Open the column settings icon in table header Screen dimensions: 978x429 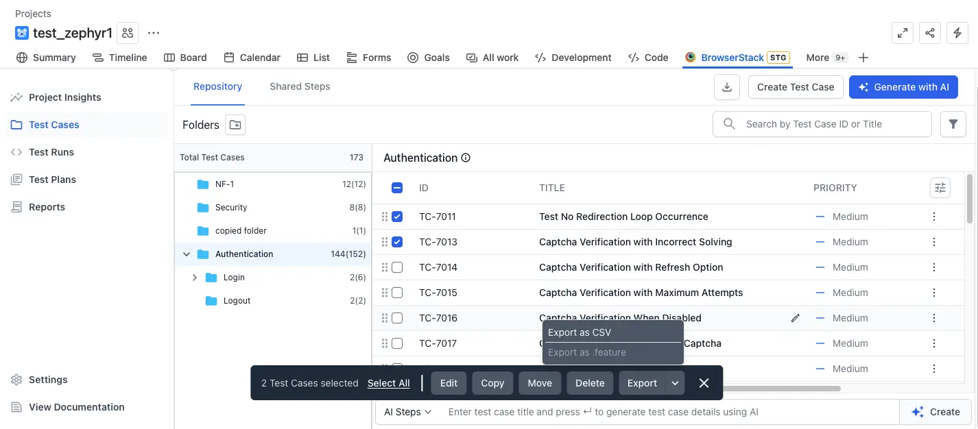click(x=940, y=188)
